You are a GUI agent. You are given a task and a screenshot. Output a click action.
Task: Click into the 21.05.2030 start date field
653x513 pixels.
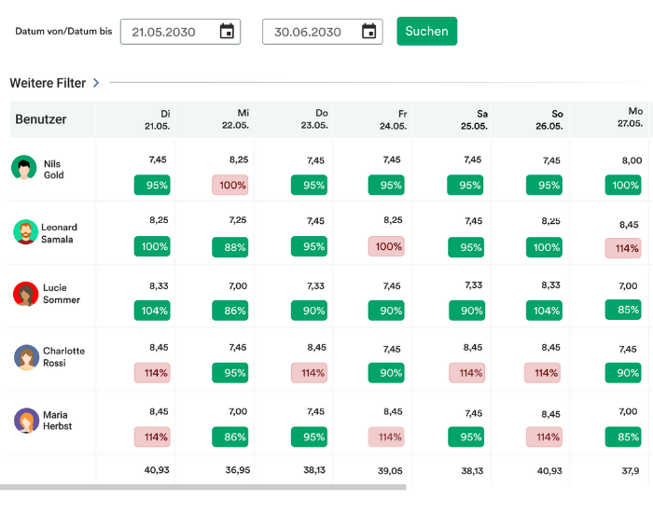point(168,32)
